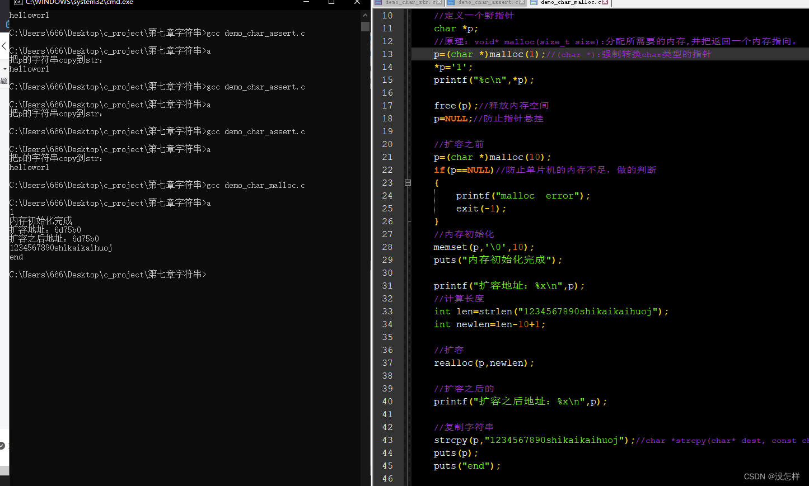Collapse the code block fold marker at line 23

coord(408,182)
